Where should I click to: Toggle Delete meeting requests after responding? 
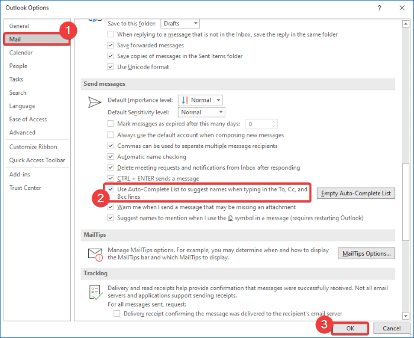(x=111, y=168)
